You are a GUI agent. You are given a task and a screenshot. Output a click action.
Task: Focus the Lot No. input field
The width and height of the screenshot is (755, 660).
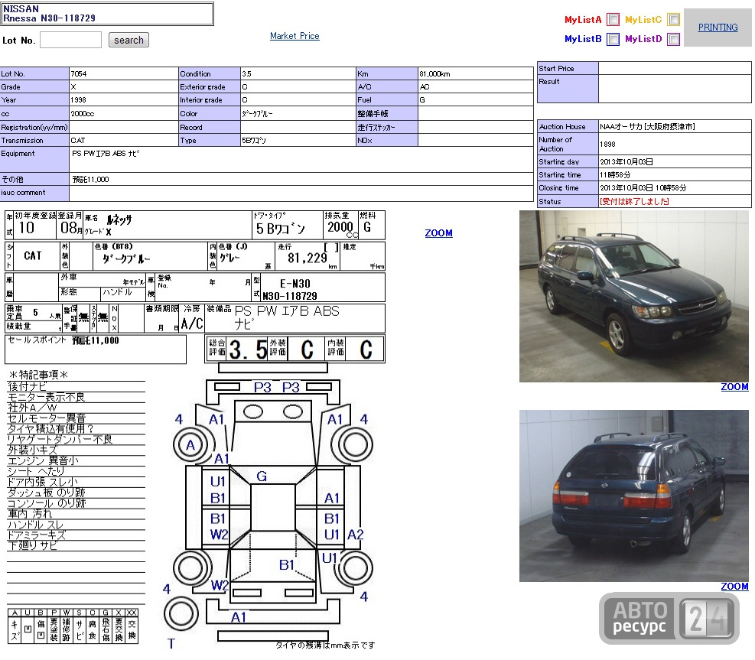(x=71, y=40)
